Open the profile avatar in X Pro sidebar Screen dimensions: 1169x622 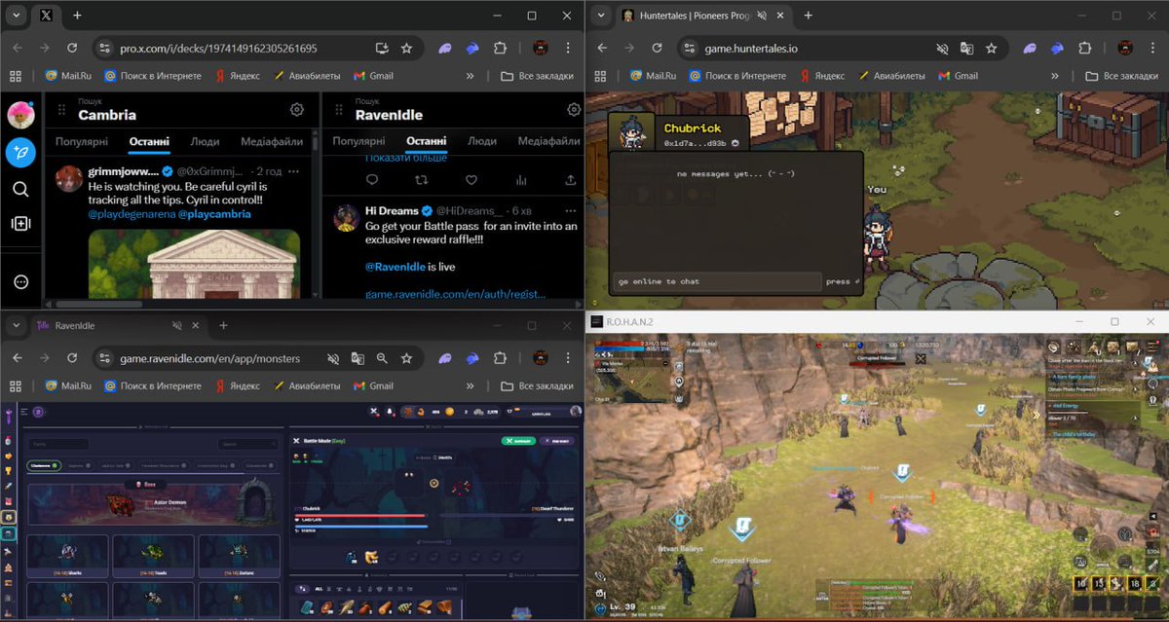20,114
